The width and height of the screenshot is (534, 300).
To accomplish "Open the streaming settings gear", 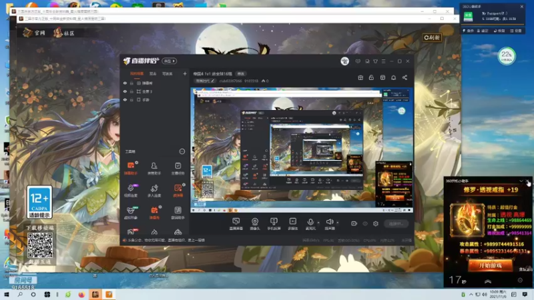I will [x=376, y=223].
